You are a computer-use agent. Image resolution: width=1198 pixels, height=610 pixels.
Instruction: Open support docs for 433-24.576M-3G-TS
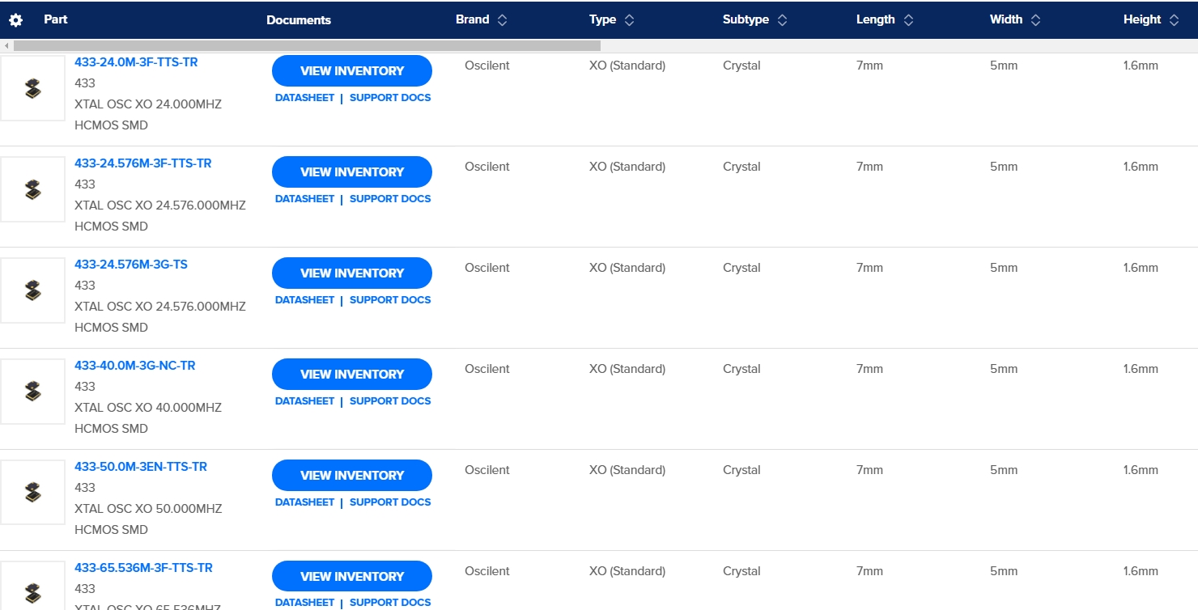390,300
